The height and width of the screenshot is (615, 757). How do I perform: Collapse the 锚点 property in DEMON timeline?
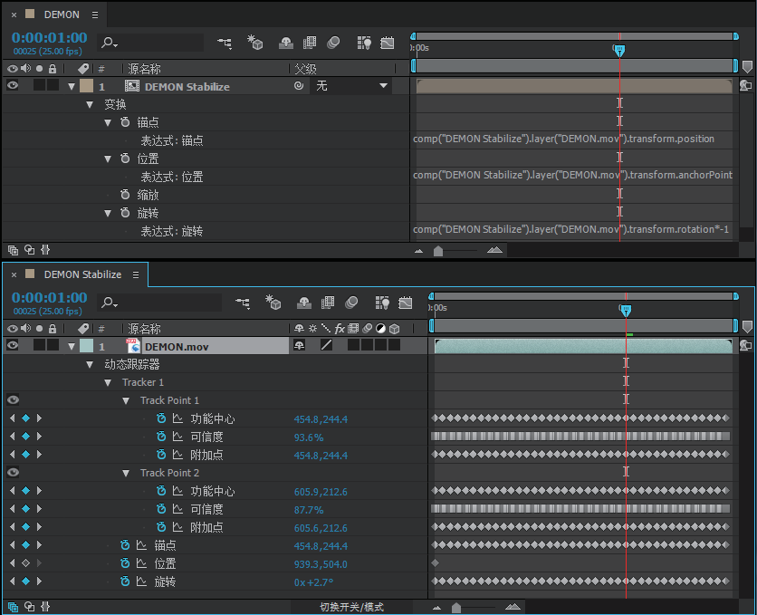108,122
